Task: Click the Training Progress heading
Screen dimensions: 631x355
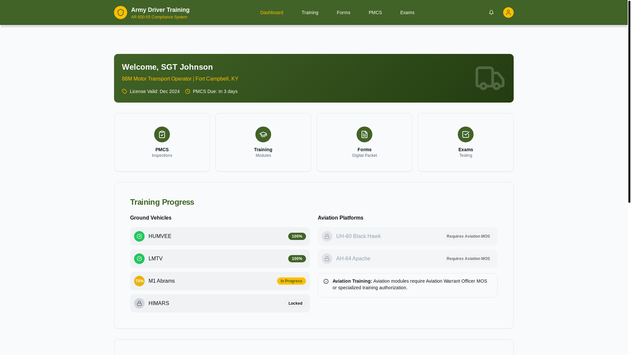Action: pos(162,202)
